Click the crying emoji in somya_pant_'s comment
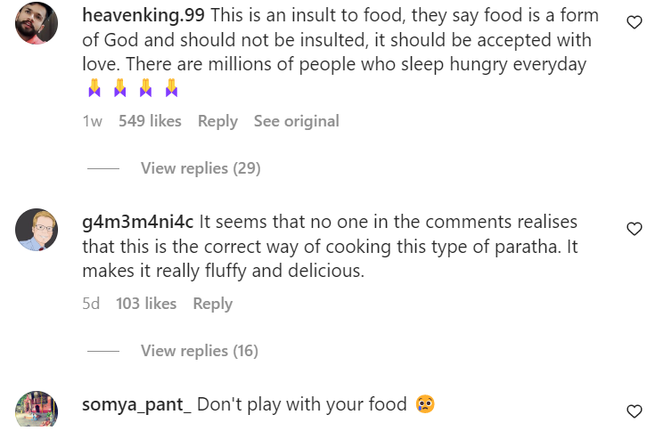This screenshot has height=431, width=655. 424,405
